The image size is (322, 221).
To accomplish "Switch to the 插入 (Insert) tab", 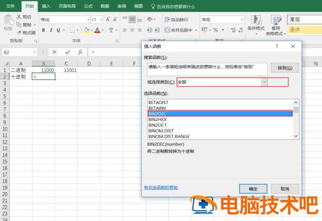I will coord(46,6).
